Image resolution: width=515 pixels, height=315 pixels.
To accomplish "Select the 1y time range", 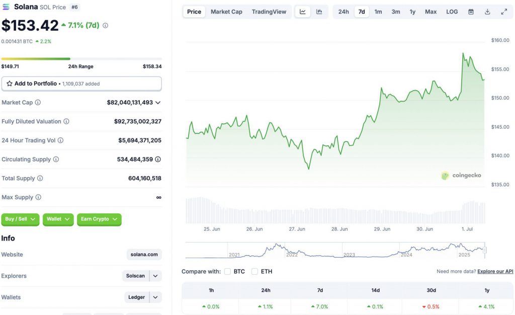I will [412, 12].
